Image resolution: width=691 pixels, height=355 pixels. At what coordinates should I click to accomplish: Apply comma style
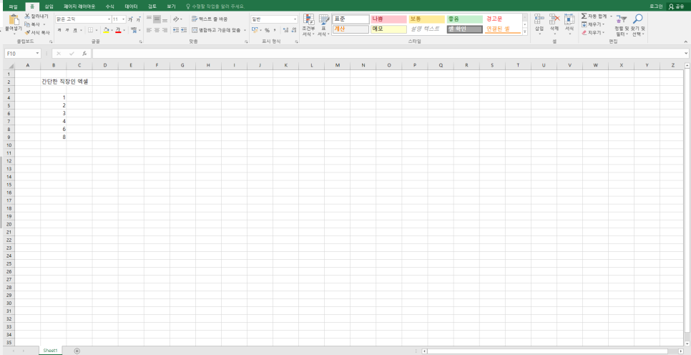(275, 30)
